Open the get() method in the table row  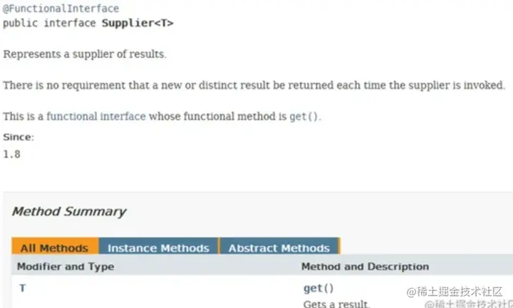(318, 288)
